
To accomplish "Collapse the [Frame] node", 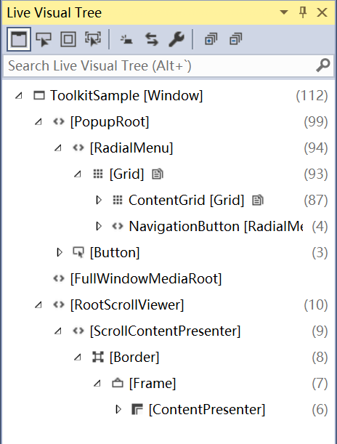I will pos(97,384).
